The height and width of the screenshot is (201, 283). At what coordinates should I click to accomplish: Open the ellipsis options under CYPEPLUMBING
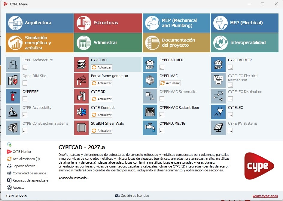click(x=162, y=131)
